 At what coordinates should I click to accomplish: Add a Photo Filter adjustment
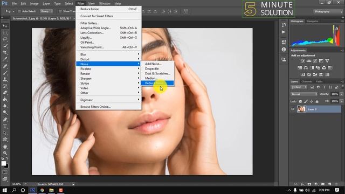(318, 67)
